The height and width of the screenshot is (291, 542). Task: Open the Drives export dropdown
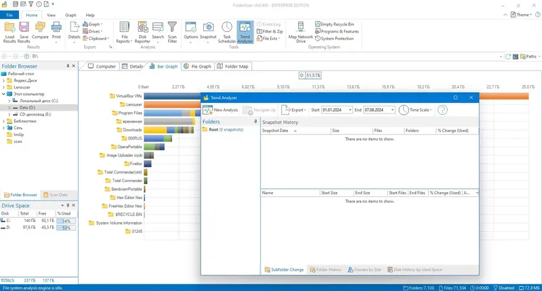[93, 31]
